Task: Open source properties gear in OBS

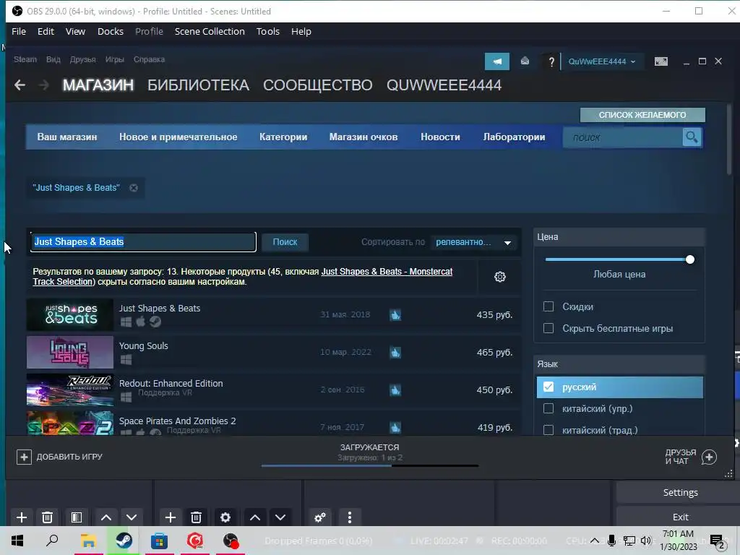Action: 225,517
